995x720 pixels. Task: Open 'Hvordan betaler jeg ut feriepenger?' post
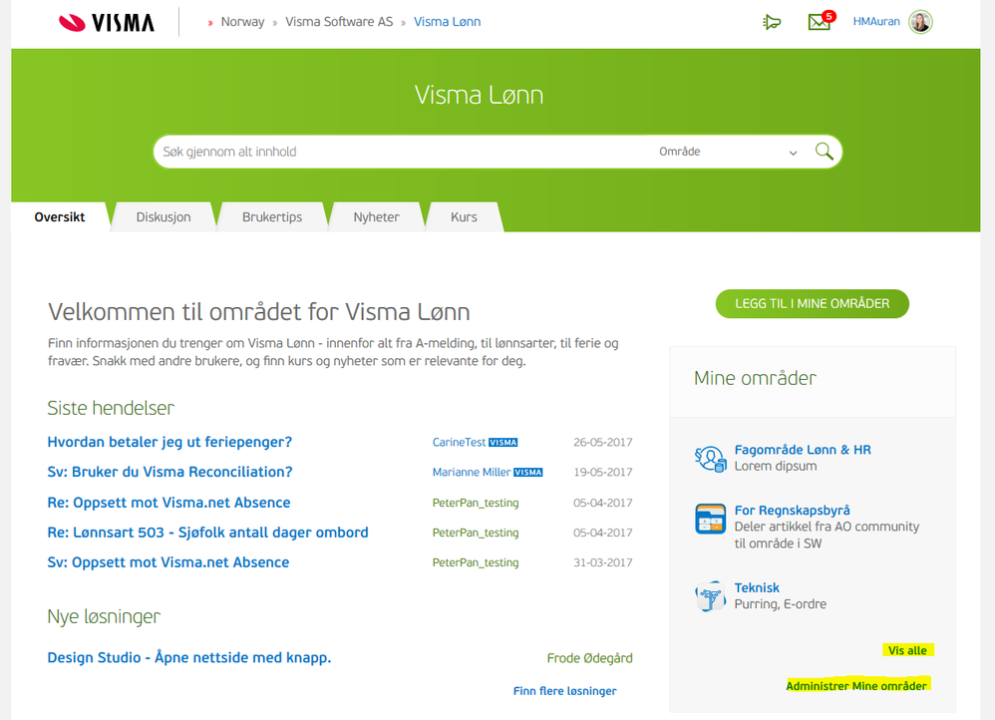coord(169,442)
